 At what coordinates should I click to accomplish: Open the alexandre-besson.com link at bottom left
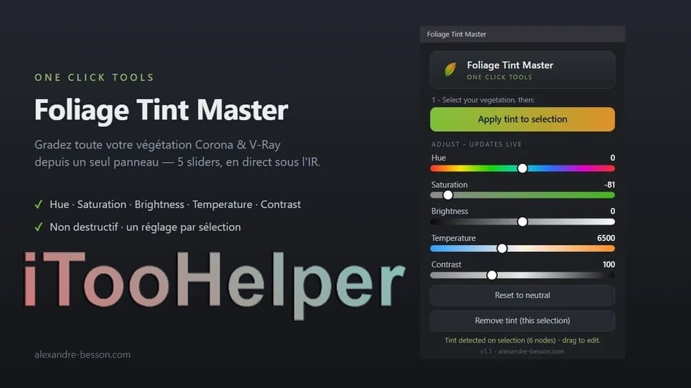pos(83,354)
